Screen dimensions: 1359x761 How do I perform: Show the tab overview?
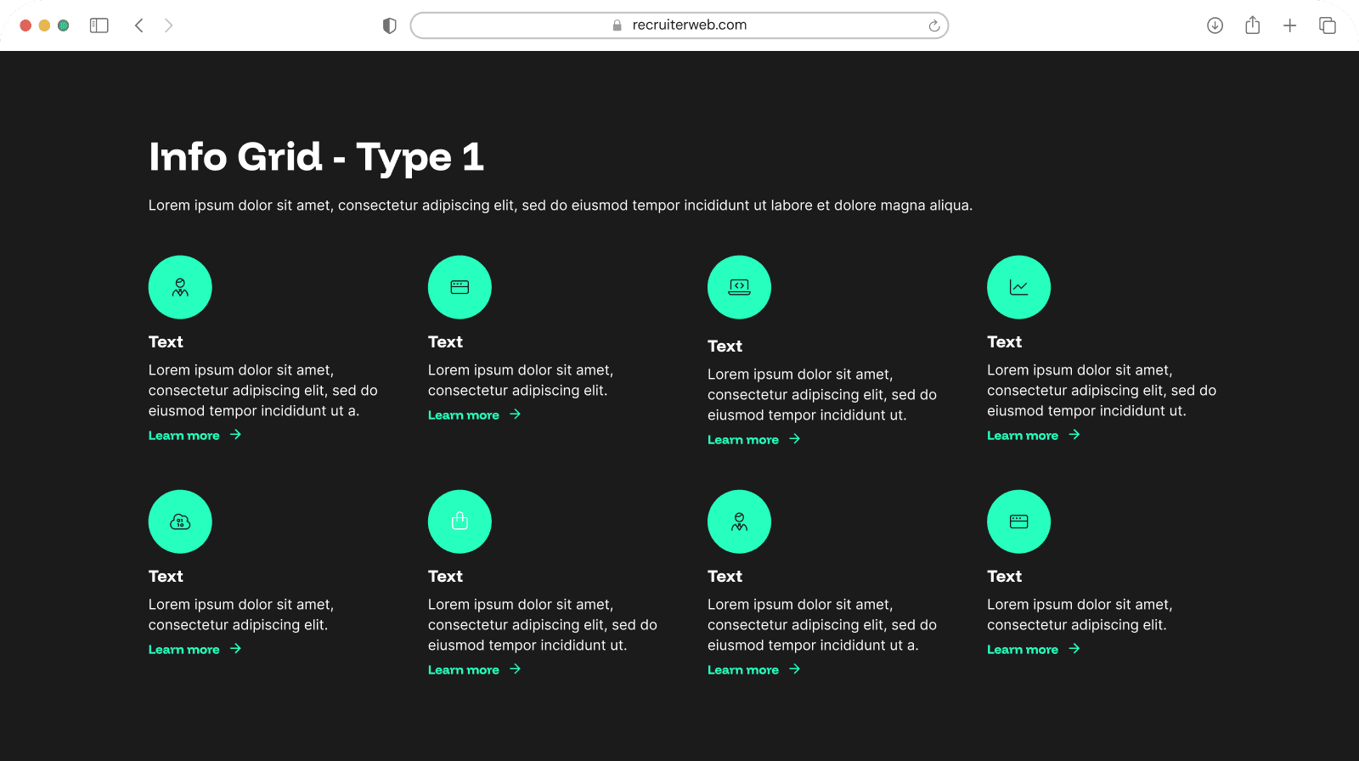pos(1327,25)
